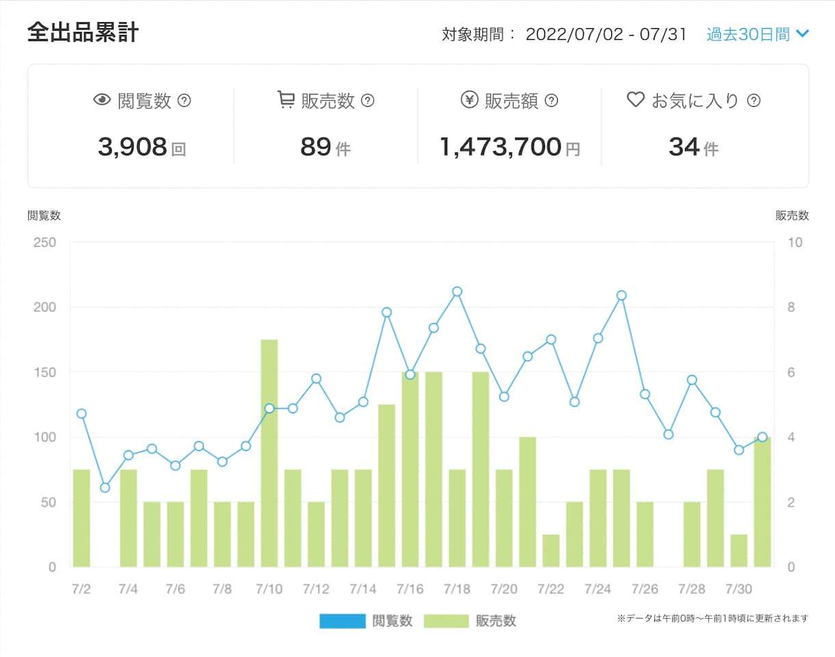The image size is (835, 657).
Task: Click the yen icon for 販売額
Action: [470, 100]
